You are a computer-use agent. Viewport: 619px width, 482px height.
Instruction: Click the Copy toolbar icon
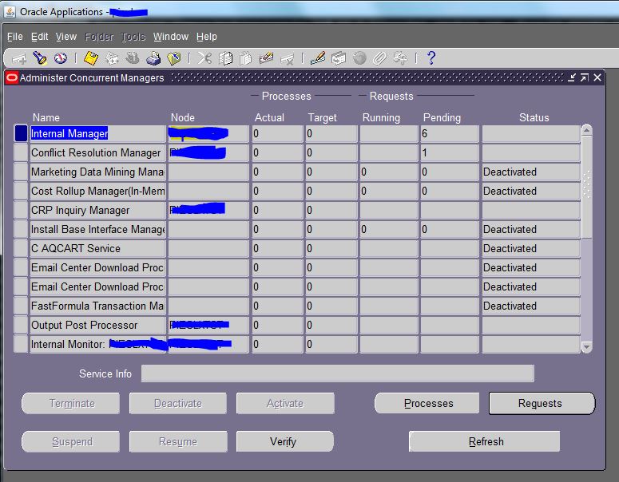tap(225, 58)
